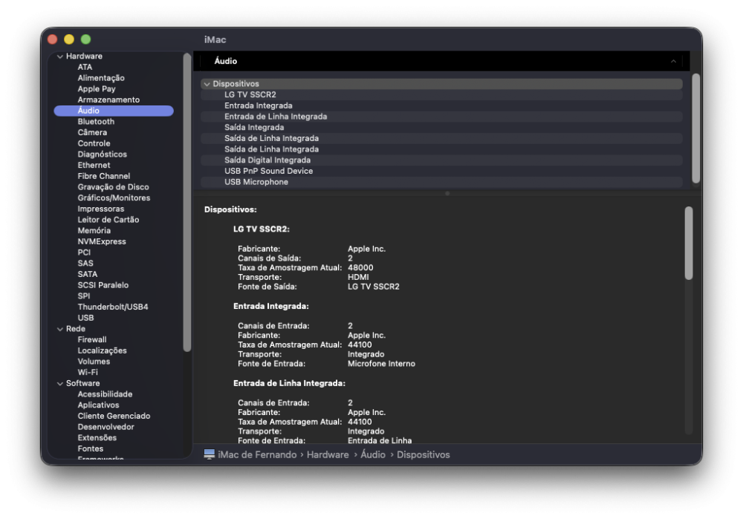The width and height of the screenshot is (743, 519).
Task: Select USB PnP Sound Device row
Action: 441,171
